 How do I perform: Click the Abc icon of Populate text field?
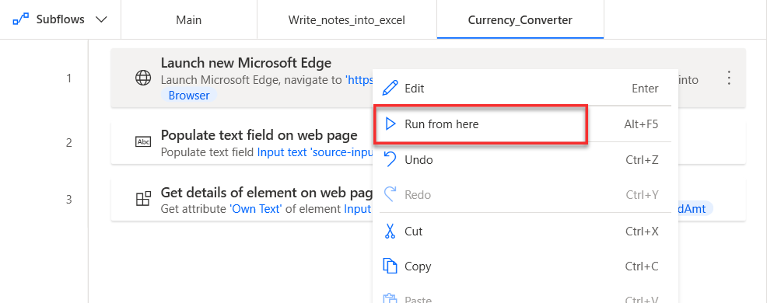pyautogui.click(x=143, y=141)
